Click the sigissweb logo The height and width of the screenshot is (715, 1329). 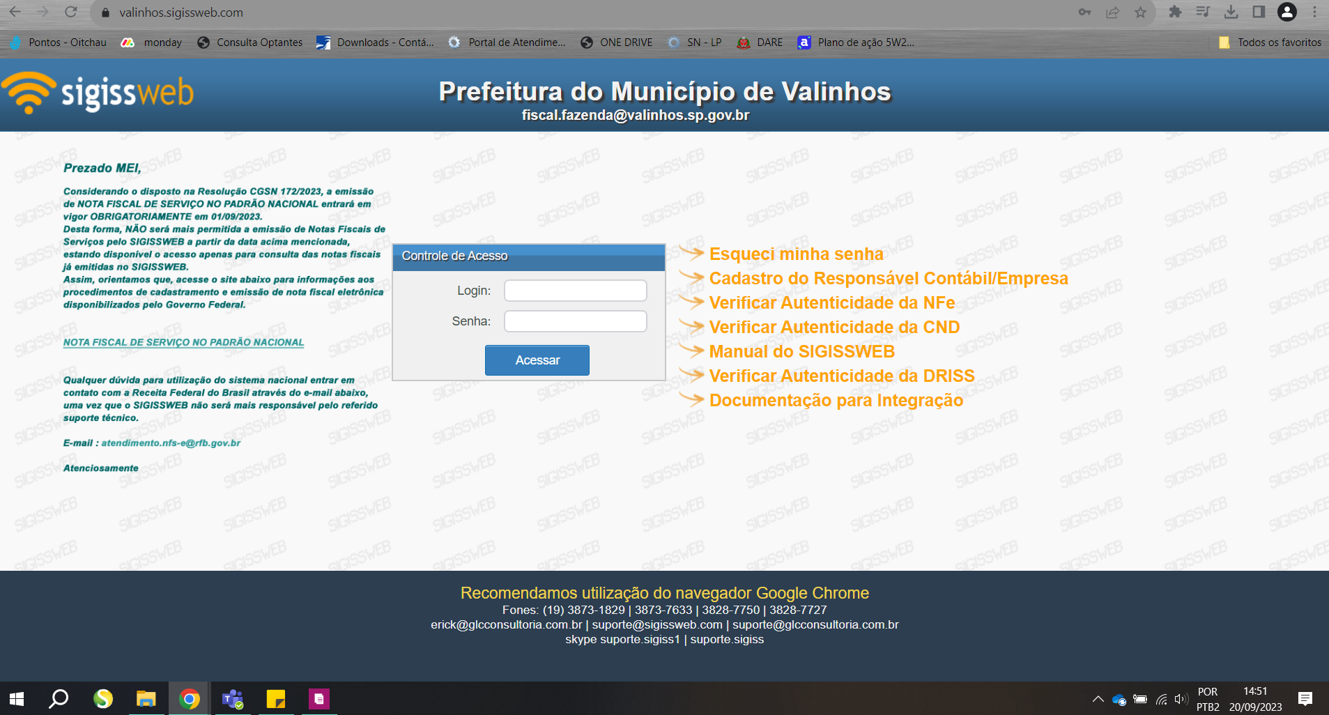[98, 93]
